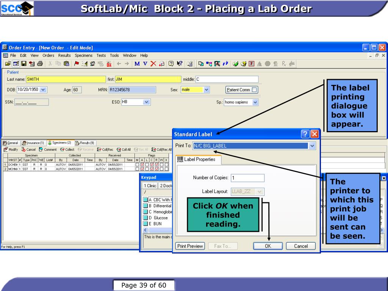Click the blue M toolbar icon

pos(137,64)
